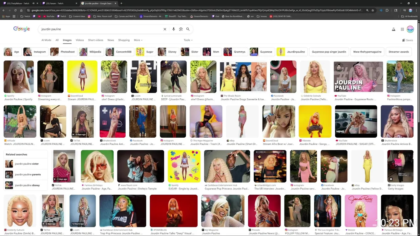Open the Getty Images result thumbnail
Screen dimensions: 420x236
click(x=400, y=166)
